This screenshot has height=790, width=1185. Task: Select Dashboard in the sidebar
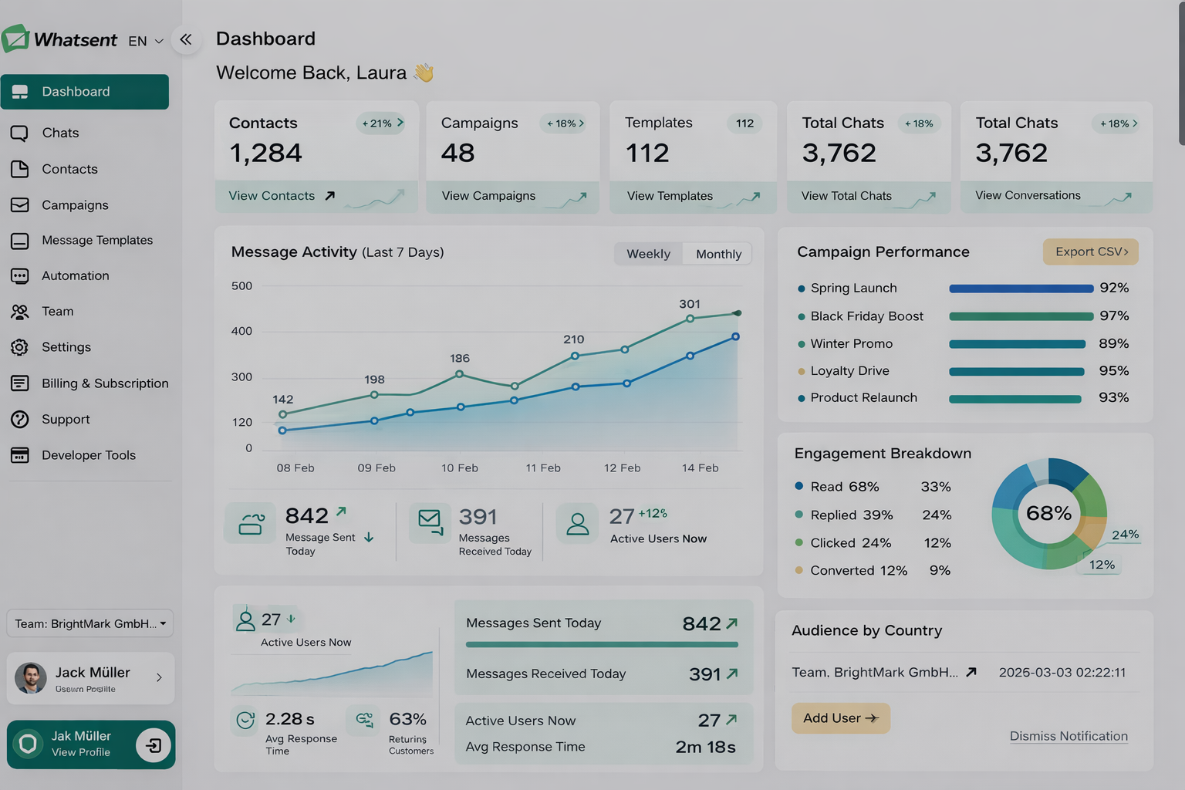[x=75, y=91]
